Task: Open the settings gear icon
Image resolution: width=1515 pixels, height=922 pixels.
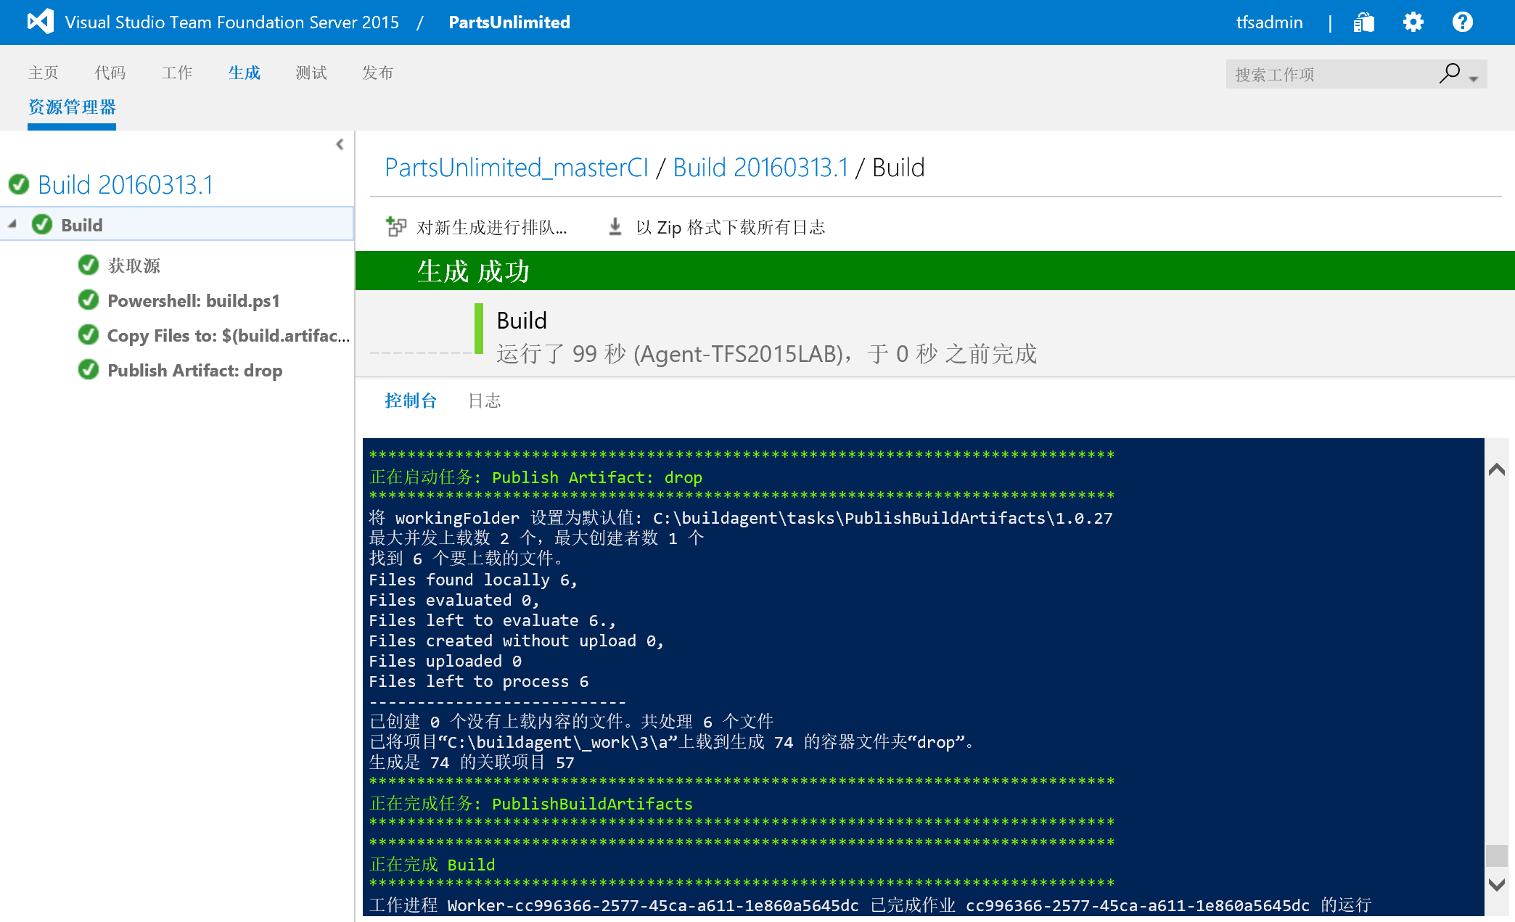Action: (1413, 22)
